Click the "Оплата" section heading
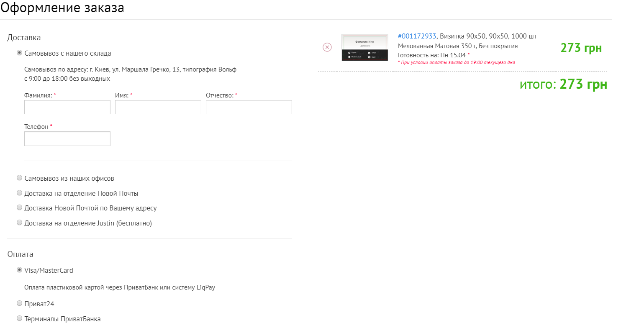Screen dimensions: 626x328 (x=21, y=254)
